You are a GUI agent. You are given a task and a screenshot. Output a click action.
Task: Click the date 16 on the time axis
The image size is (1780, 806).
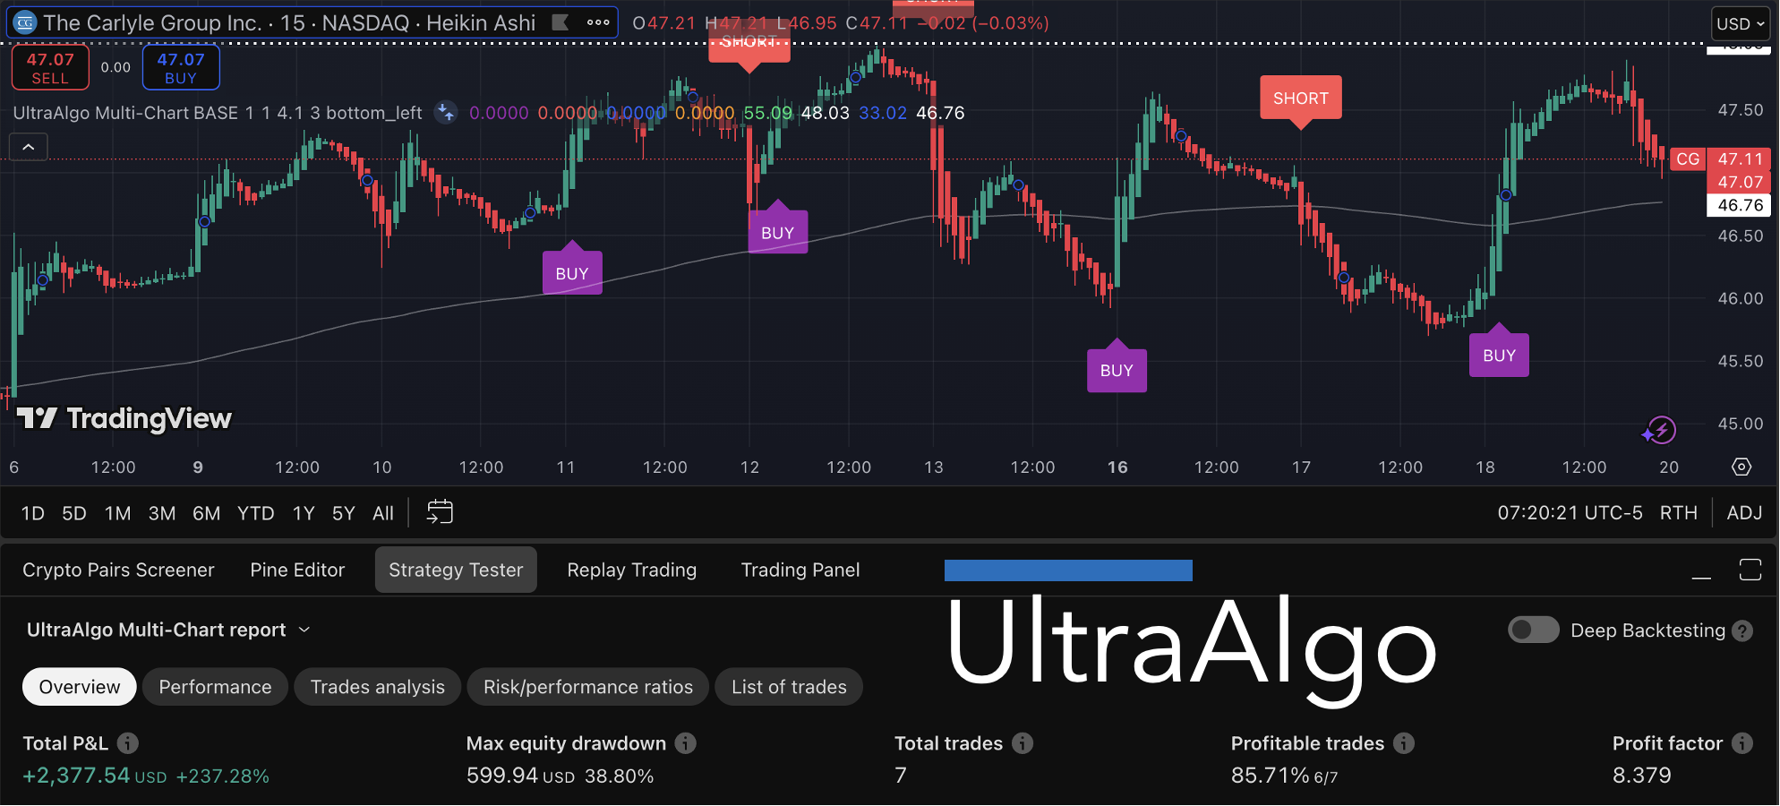click(1117, 467)
